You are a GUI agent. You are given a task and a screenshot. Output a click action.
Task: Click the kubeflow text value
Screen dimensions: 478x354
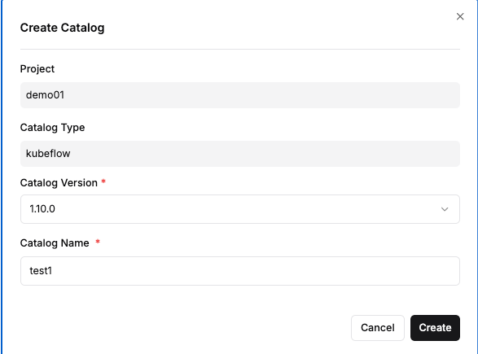[x=48, y=154]
